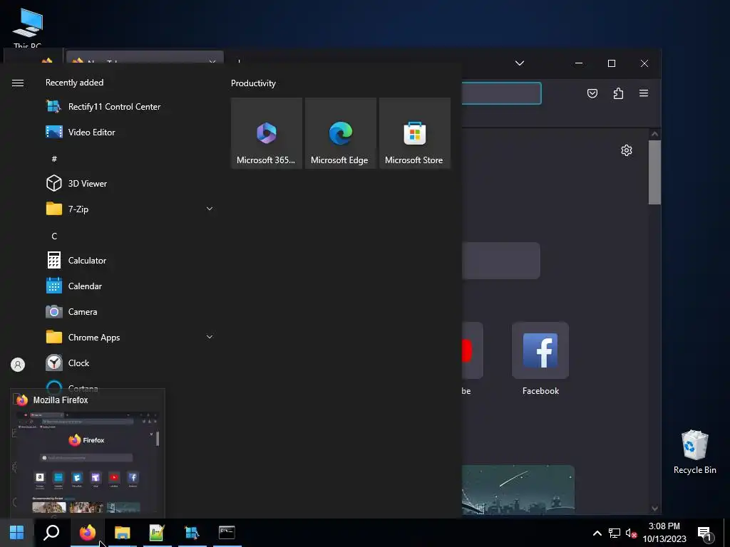This screenshot has height=547, width=730.
Task: Open the Microsoft Store tile
Action: (414, 133)
